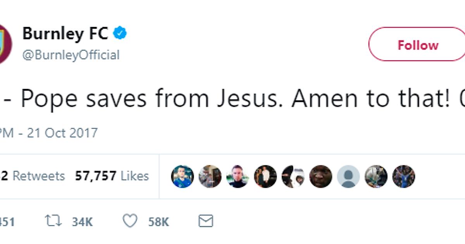The width and height of the screenshot is (465, 244).
Task: Open the avatar showing a couple standing
Action: (265, 177)
